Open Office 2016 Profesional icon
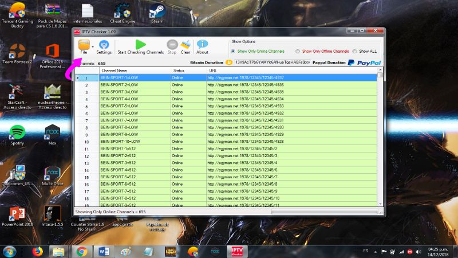This screenshot has width=458, height=258. click(x=52, y=56)
